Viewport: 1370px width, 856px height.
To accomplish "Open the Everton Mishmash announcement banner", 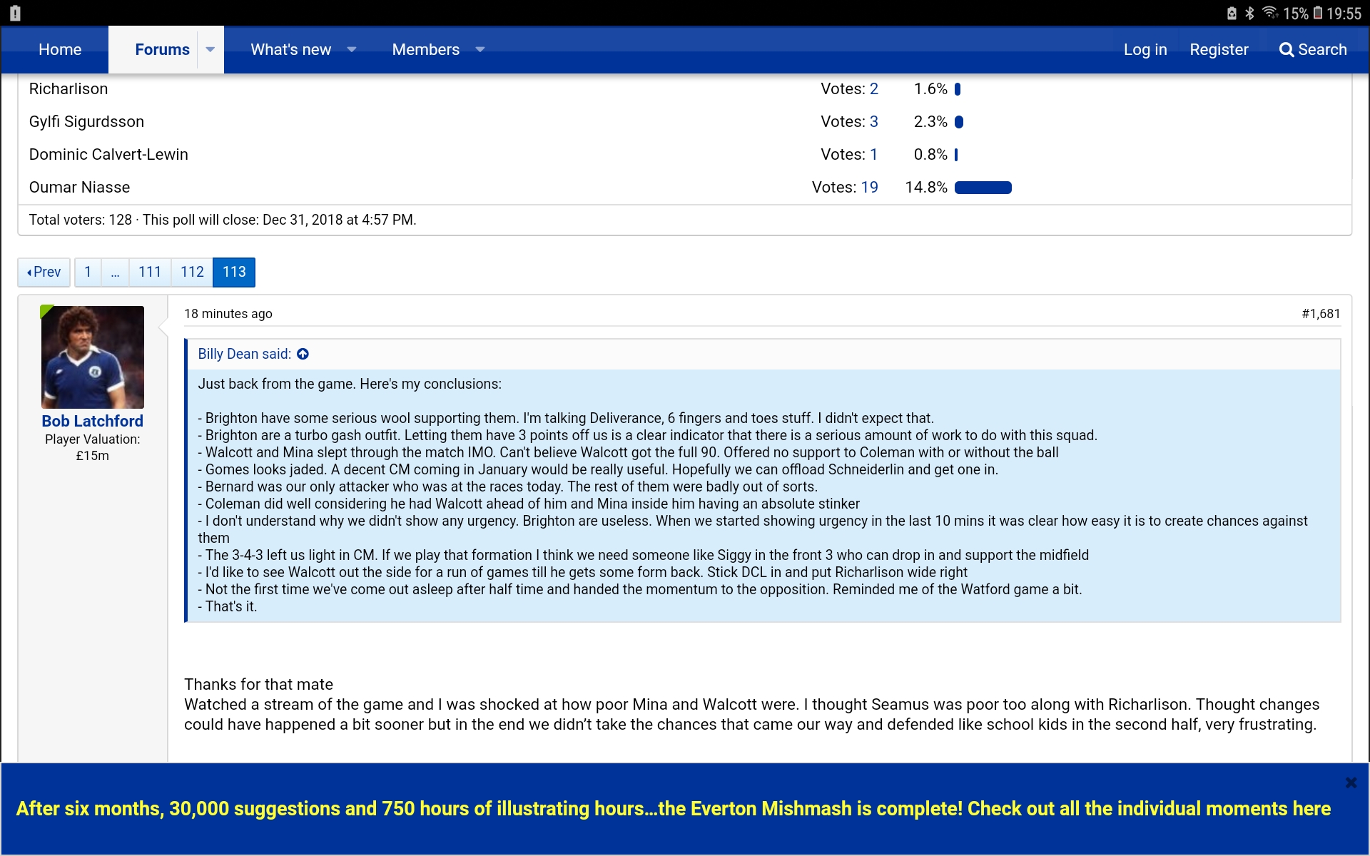I will click(x=674, y=808).
